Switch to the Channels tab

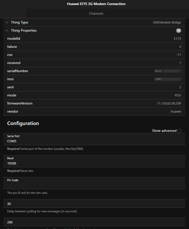point(96,13)
